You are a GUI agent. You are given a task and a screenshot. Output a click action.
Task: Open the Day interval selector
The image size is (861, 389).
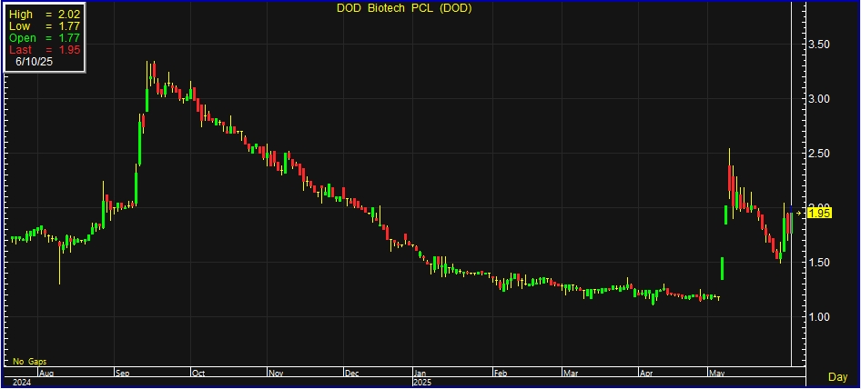(x=836, y=376)
